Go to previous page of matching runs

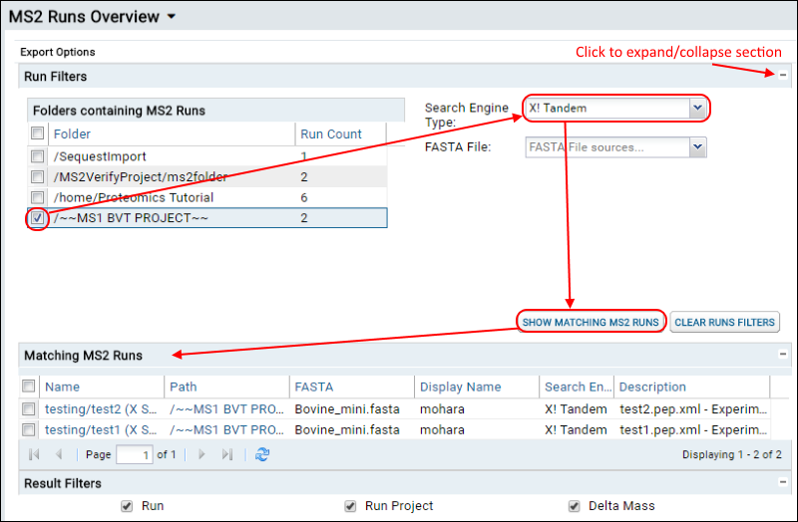pyautogui.click(x=59, y=454)
